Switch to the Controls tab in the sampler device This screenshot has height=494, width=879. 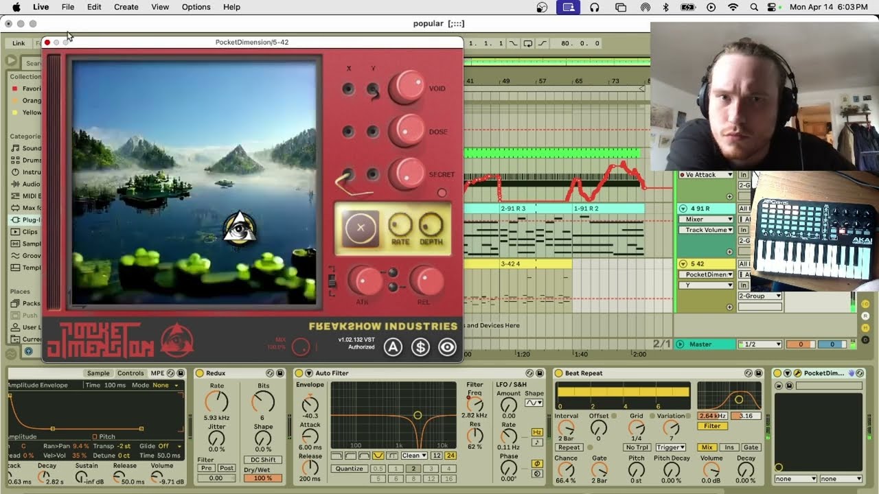[130, 373]
